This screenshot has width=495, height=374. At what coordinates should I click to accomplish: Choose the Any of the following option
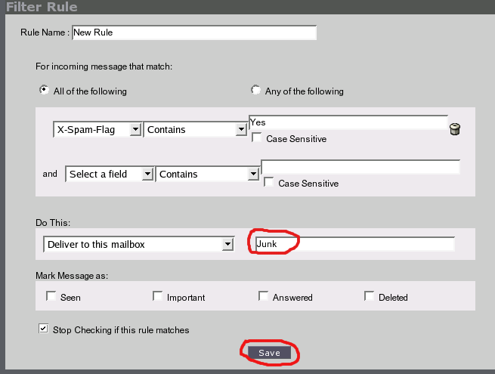click(255, 90)
